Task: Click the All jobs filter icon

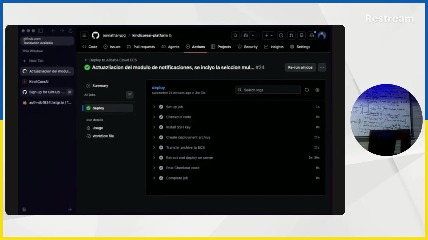Action: pos(130,95)
